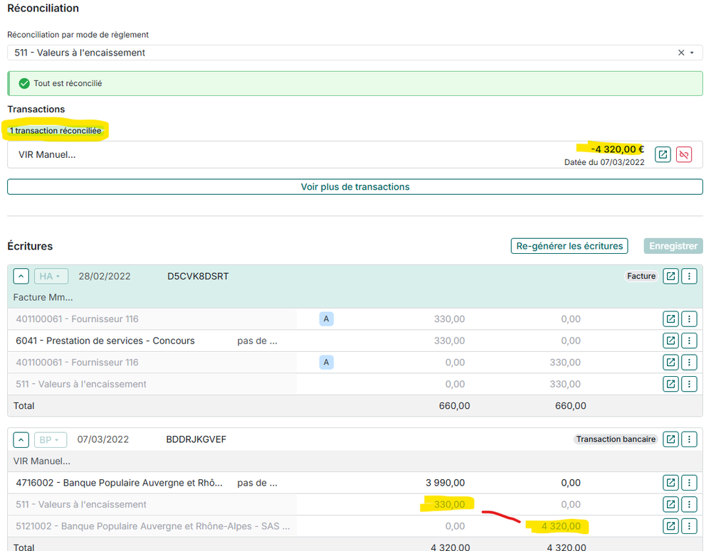Open options for 4716002 Banque Populaire line
Viewport: 711px width, 551px height.
click(689, 483)
